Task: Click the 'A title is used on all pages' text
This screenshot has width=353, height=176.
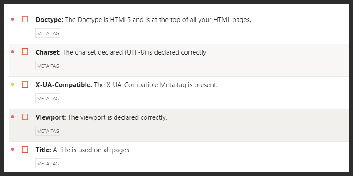Action: pyautogui.click(x=91, y=150)
